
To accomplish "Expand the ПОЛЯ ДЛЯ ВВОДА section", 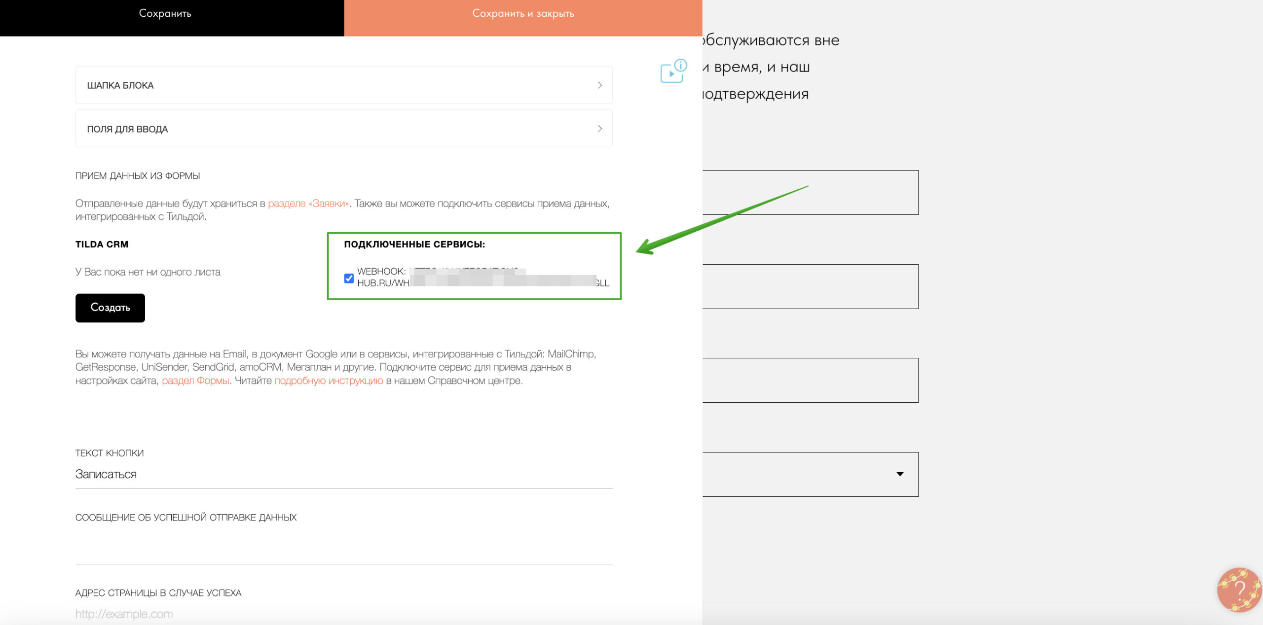I will tap(344, 128).
